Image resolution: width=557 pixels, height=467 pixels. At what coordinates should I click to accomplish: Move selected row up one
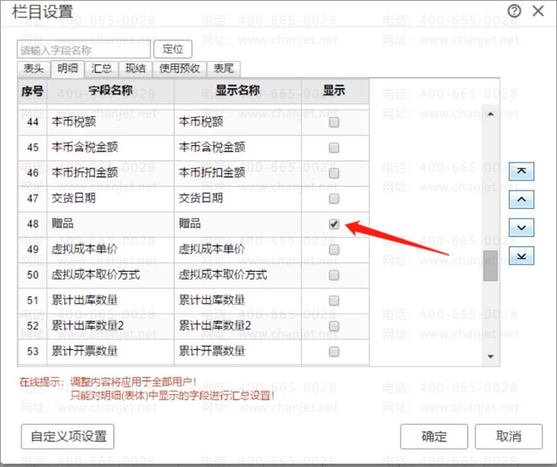tap(521, 199)
